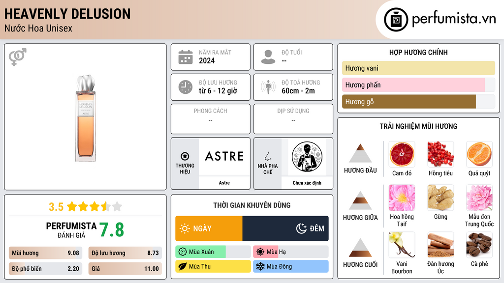Click the TRẢI NGHIỆM MÙI HƯƠNG heading

[418, 126]
